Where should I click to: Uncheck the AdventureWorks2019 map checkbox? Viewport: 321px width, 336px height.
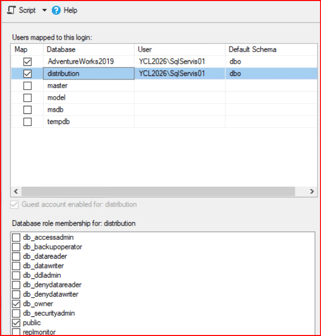pos(27,61)
